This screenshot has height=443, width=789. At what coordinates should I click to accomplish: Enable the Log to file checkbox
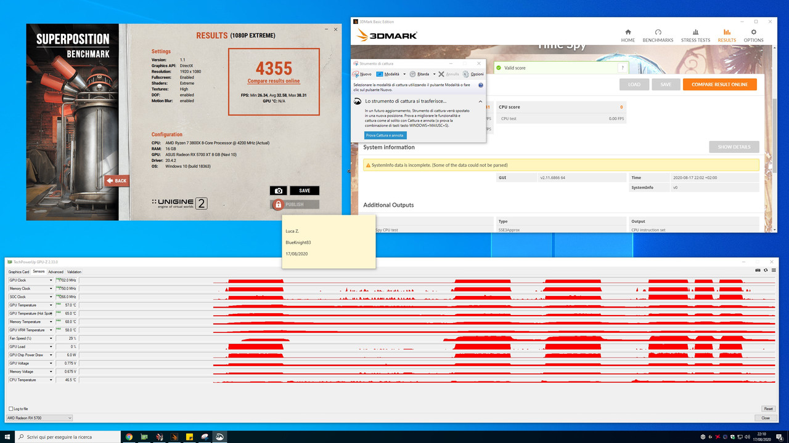(10, 409)
